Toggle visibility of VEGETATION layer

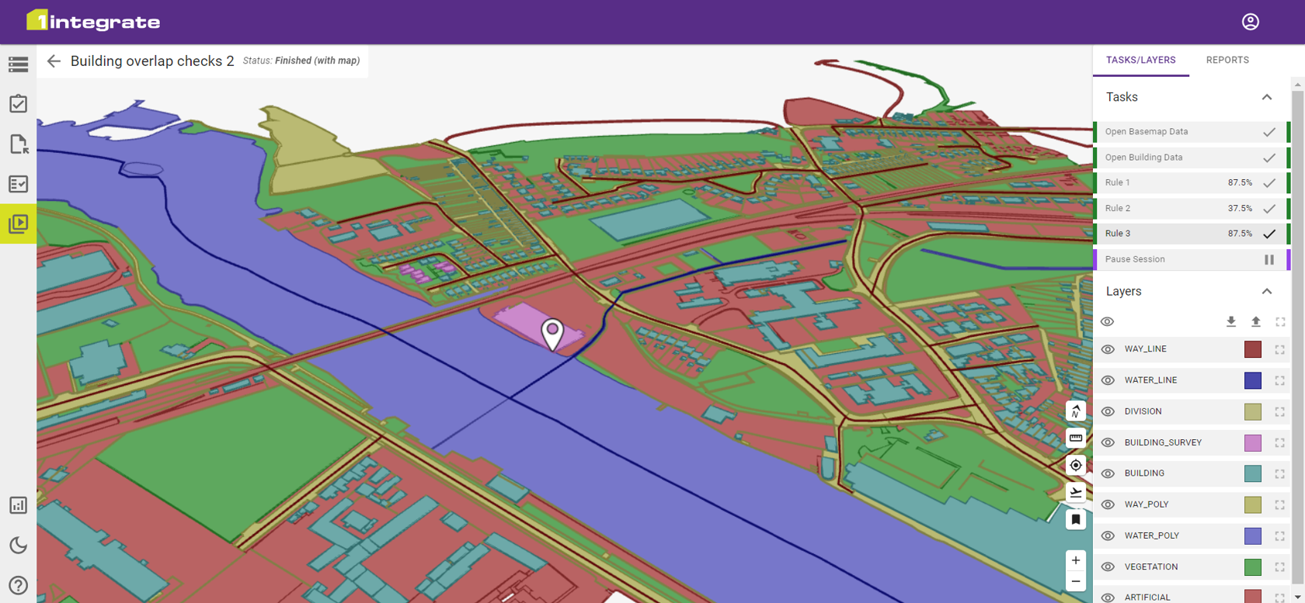click(x=1108, y=567)
